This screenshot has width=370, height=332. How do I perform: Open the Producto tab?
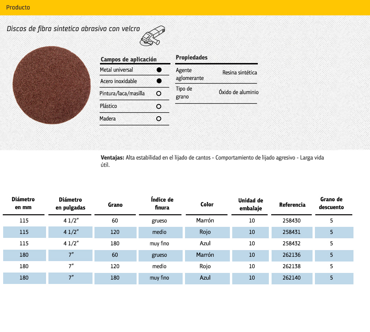point(18,7)
